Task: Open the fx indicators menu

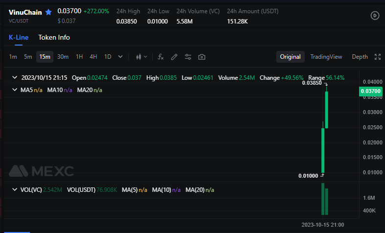Action: click(161, 57)
